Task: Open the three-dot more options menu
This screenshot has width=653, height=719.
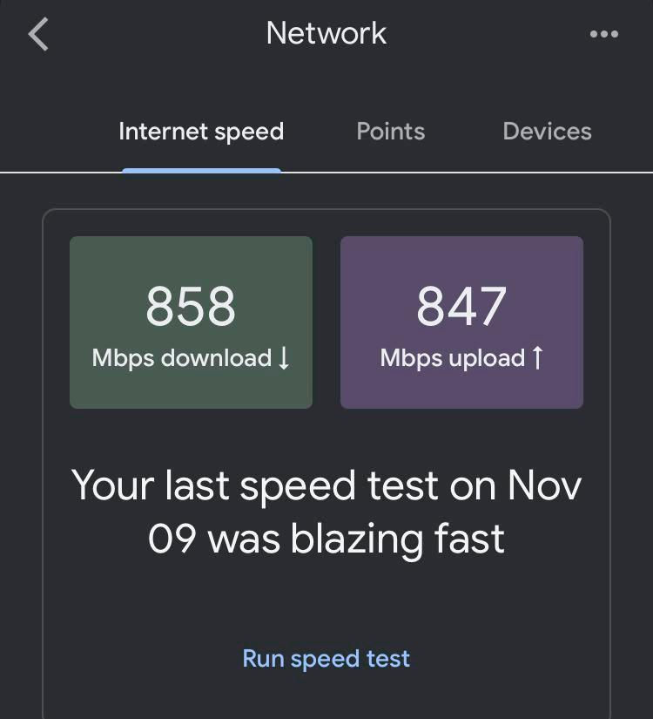Action: point(604,34)
